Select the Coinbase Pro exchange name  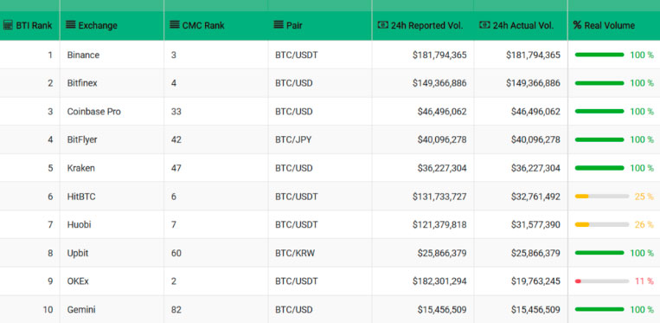point(94,112)
